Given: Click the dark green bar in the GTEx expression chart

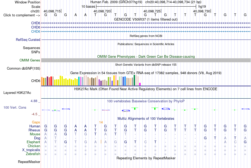Looking at the screenshot, I should pos(134,80).
